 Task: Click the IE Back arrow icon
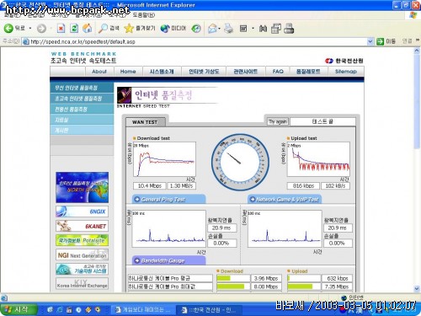tap(8, 28)
